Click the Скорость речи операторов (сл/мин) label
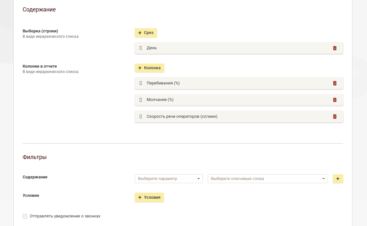 (x=182, y=116)
